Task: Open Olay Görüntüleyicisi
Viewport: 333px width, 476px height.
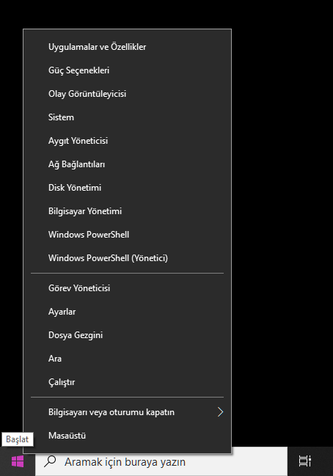Action: click(127, 94)
